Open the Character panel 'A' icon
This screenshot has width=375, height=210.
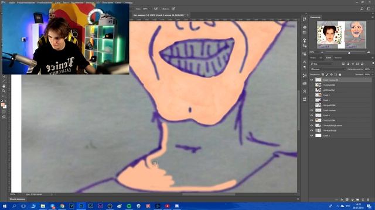305,62
